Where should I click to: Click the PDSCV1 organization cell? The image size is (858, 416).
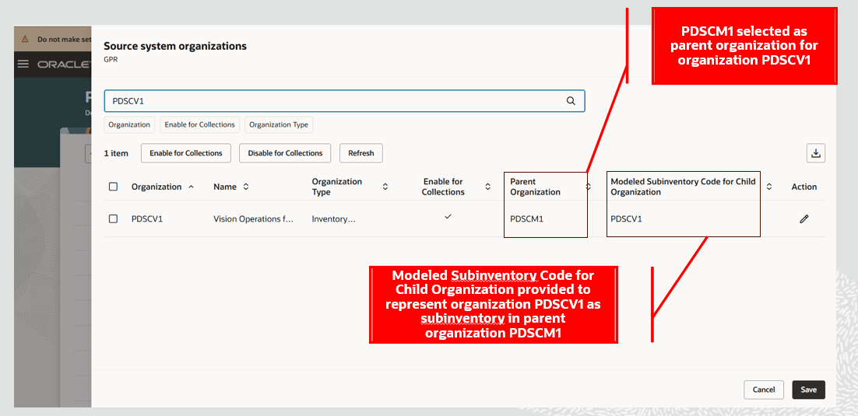(x=147, y=218)
